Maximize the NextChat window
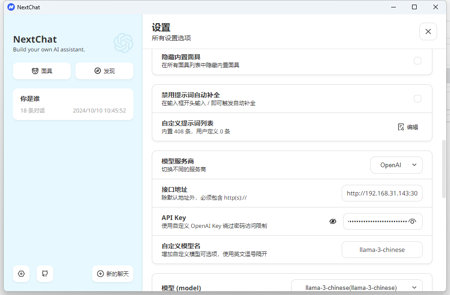450x295 pixels. click(414, 7)
